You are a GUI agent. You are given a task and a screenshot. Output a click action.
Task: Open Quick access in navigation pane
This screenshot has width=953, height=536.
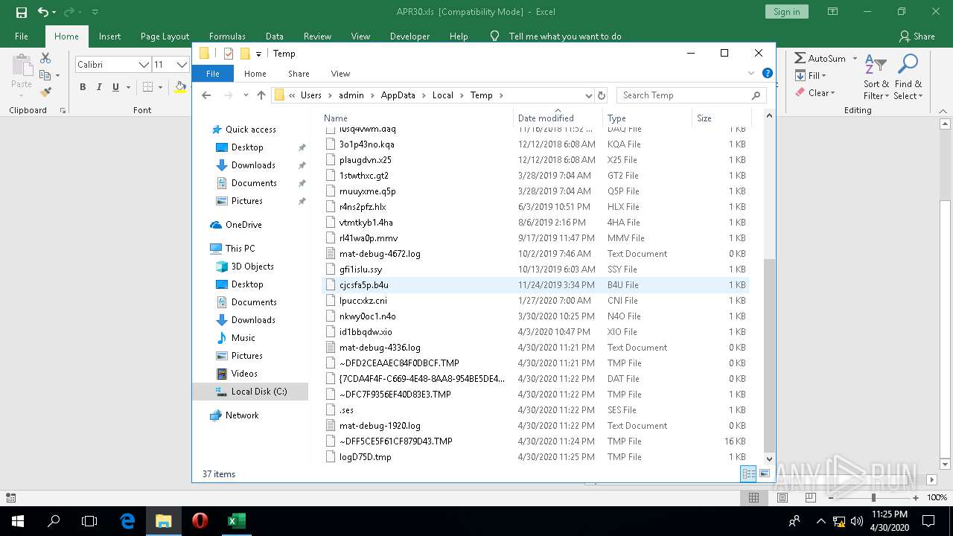pos(250,130)
